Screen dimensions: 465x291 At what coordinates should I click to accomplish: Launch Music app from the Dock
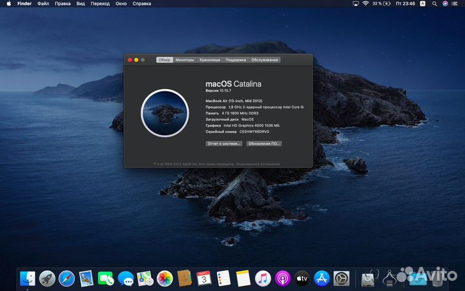pyautogui.click(x=263, y=279)
